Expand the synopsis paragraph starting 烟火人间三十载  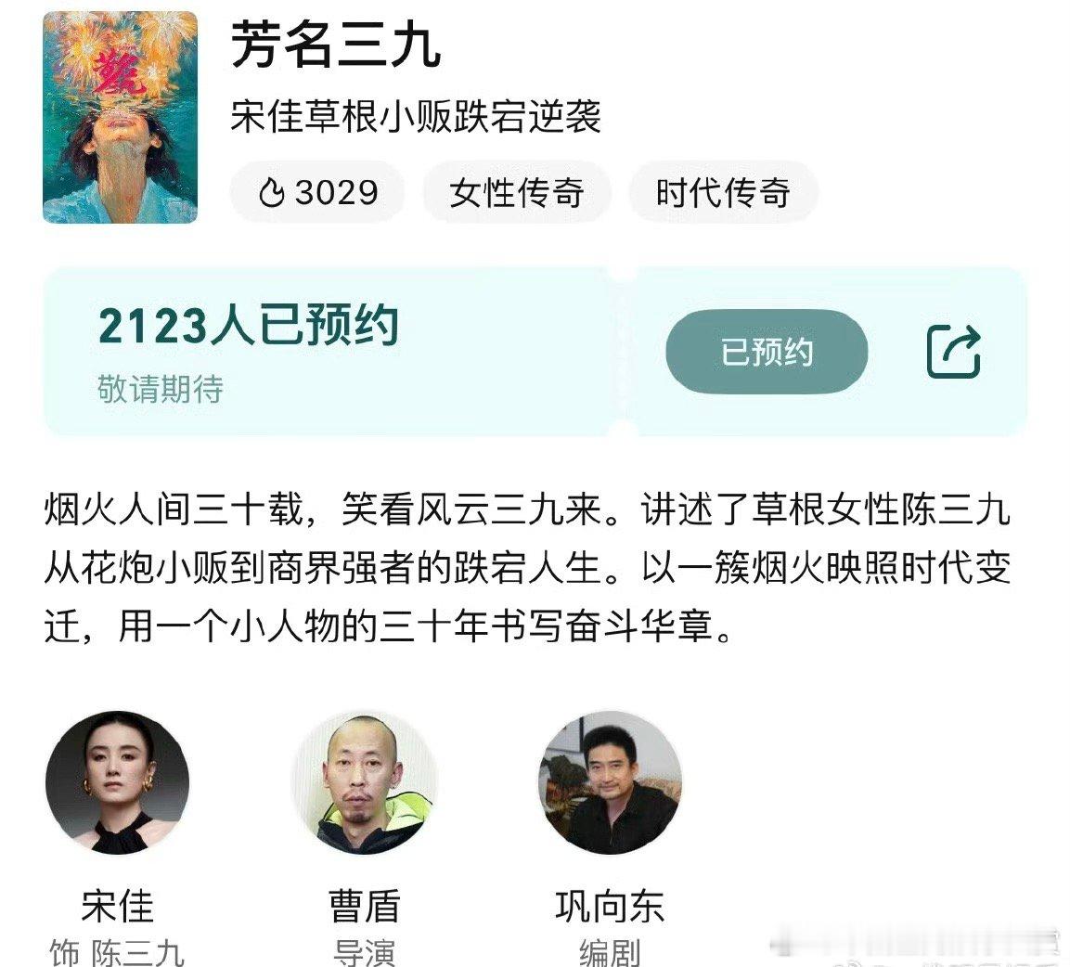point(527,568)
